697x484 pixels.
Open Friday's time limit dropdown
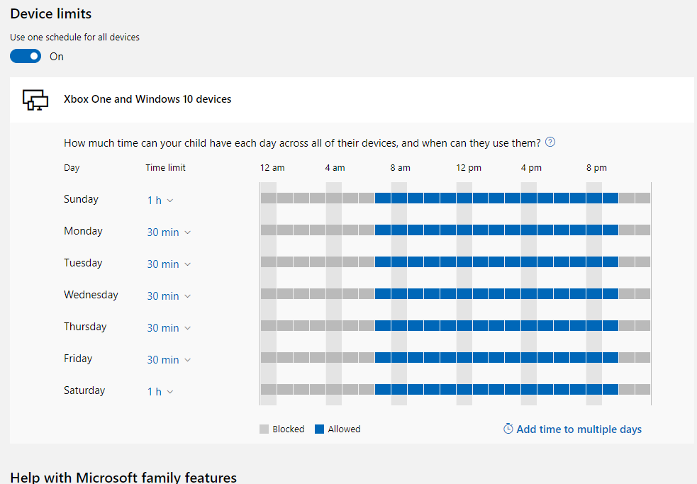[169, 359]
